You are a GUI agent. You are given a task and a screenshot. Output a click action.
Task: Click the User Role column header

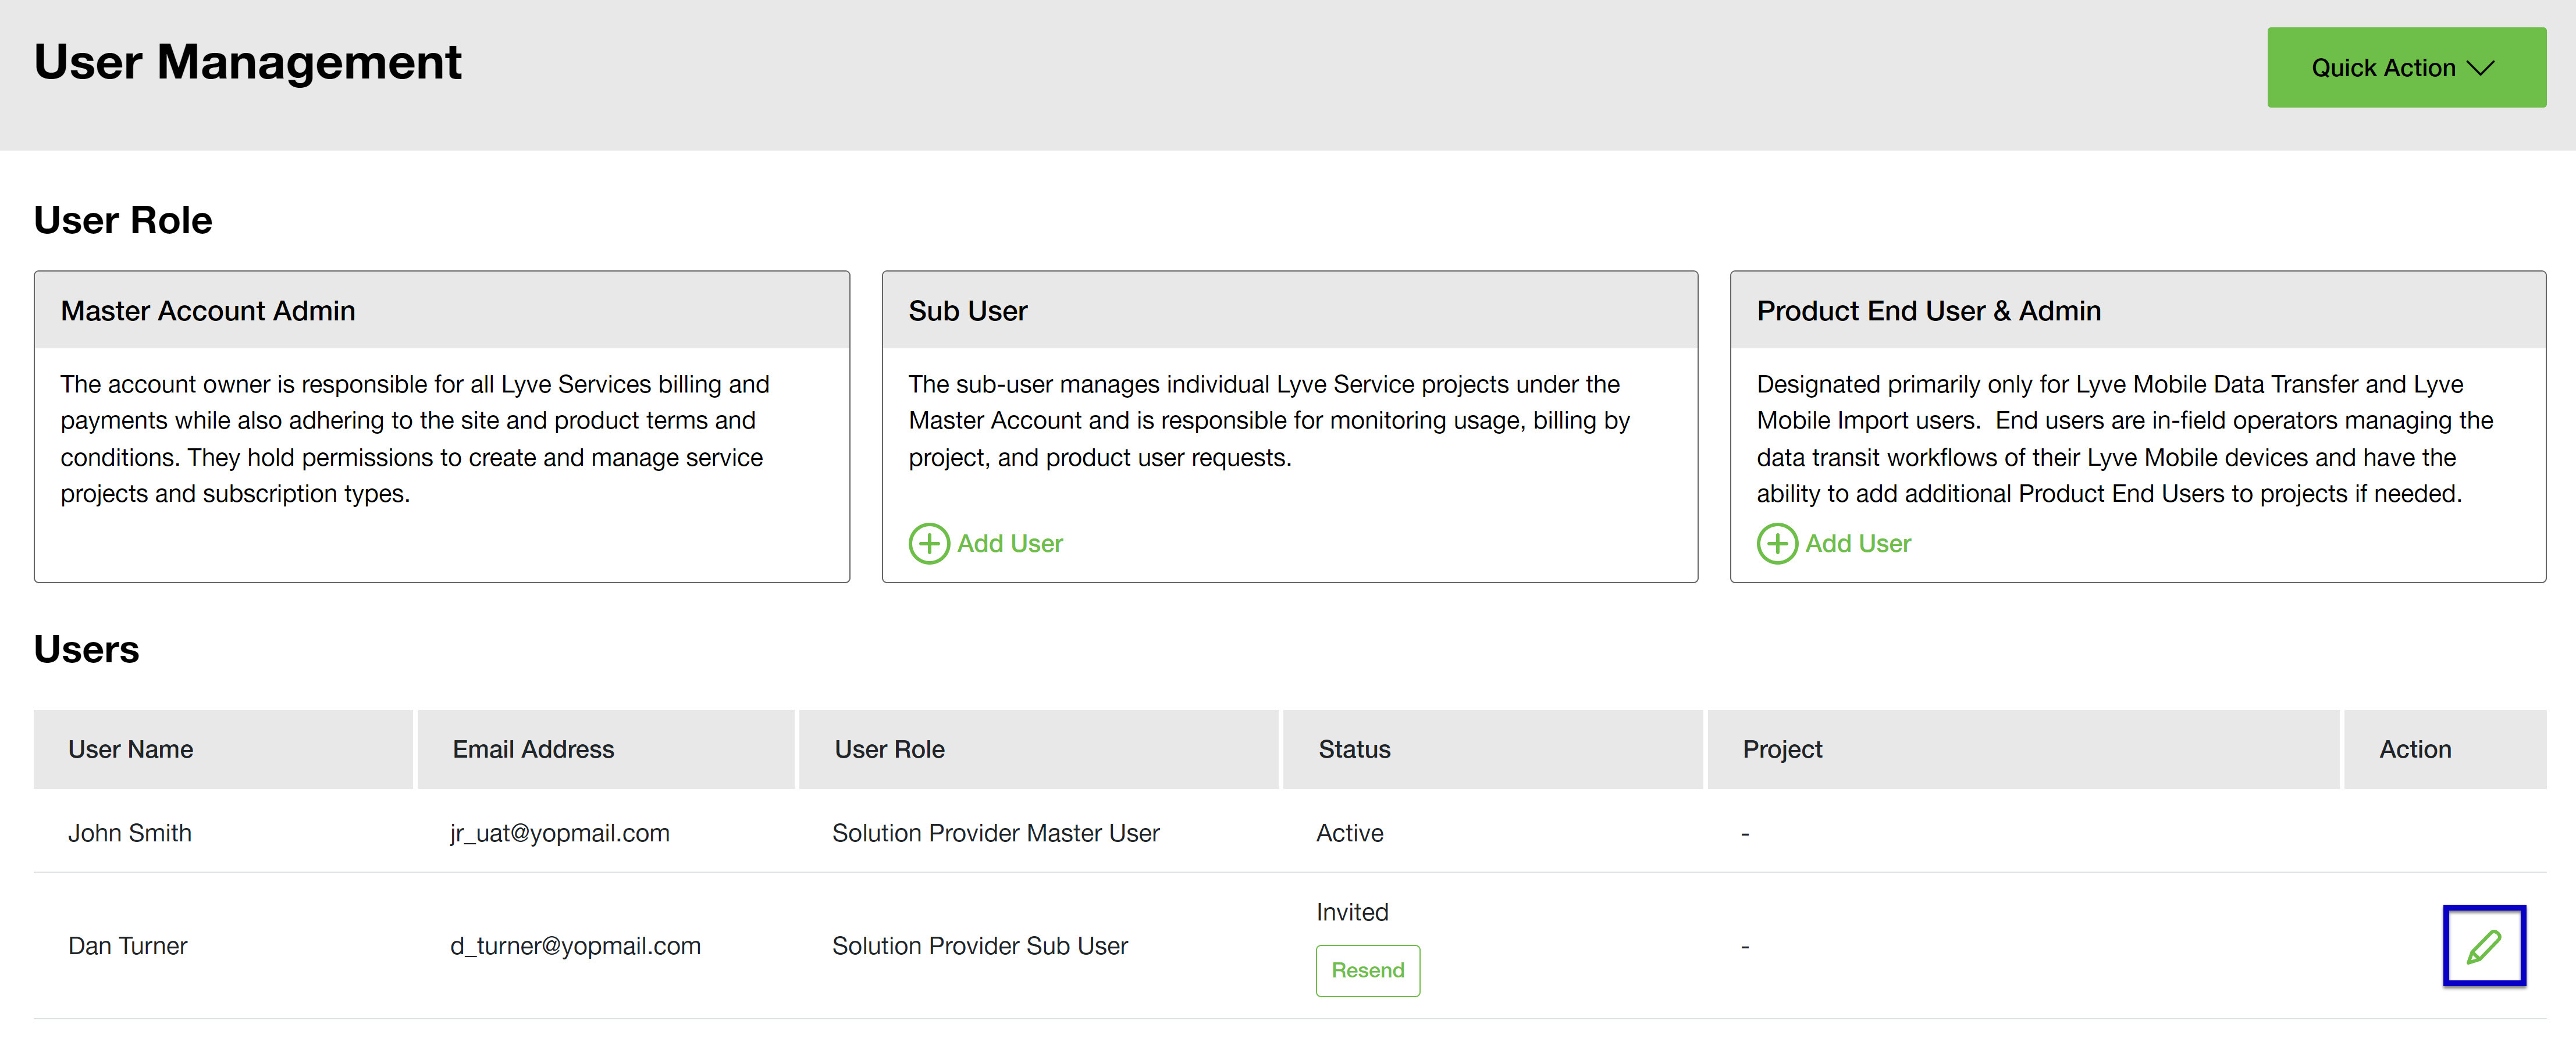coord(889,750)
